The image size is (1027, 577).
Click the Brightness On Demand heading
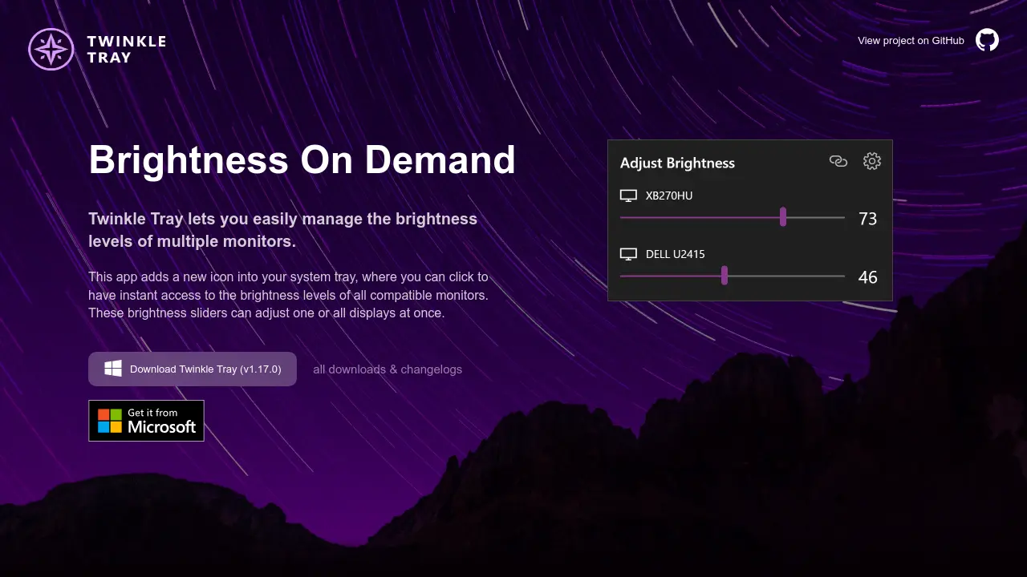pyautogui.click(x=302, y=159)
